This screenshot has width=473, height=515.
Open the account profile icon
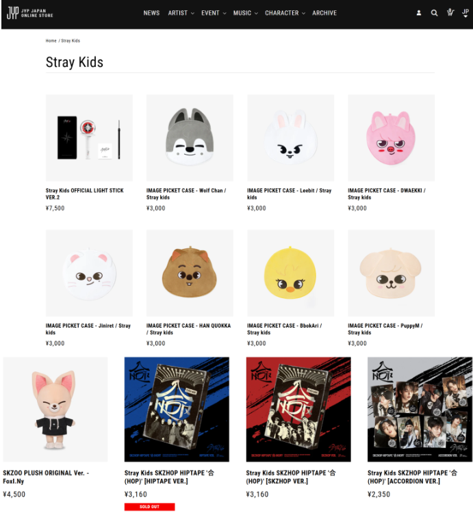(419, 13)
